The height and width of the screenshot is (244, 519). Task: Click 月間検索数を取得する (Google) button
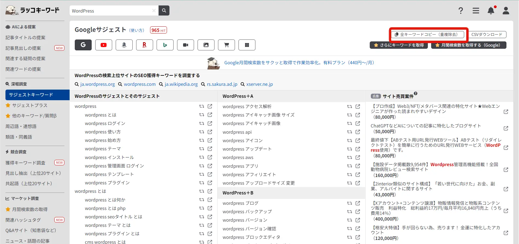(x=469, y=45)
